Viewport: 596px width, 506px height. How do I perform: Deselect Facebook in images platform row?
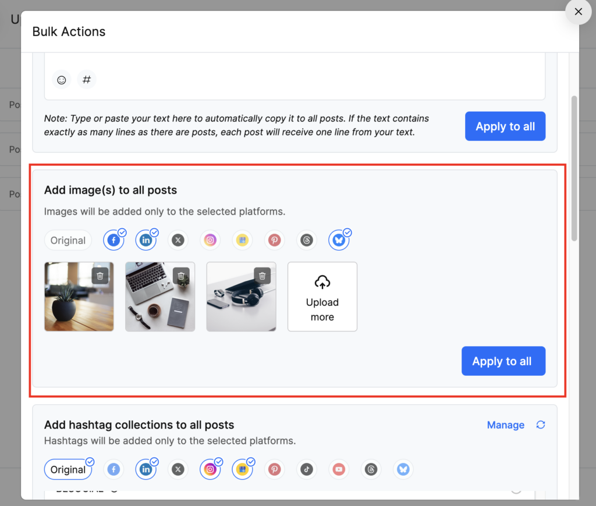coord(113,240)
